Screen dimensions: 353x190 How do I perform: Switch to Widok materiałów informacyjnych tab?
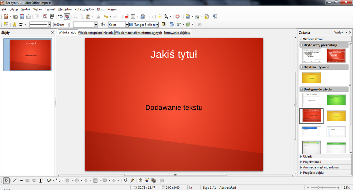pyautogui.click(x=138, y=33)
